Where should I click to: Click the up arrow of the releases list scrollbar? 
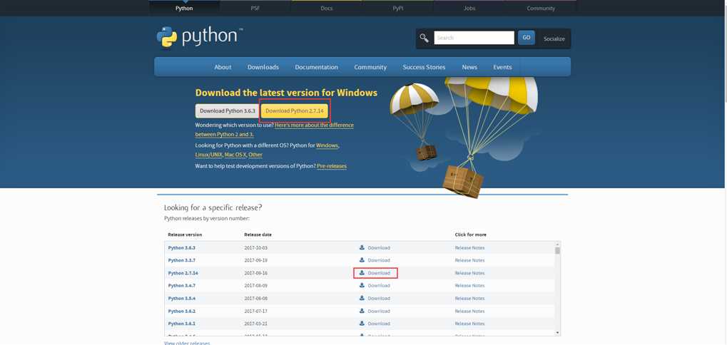pyautogui.click(x=557, y=244)
